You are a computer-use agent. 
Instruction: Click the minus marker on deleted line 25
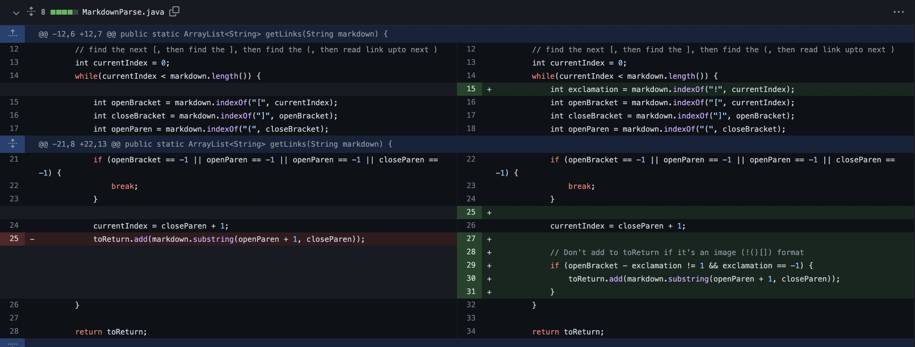[32, 239]
